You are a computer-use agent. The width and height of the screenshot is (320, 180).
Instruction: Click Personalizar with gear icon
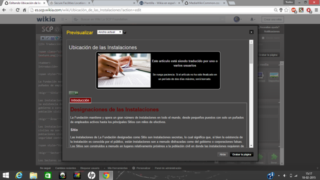coord(141,168)
